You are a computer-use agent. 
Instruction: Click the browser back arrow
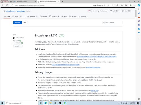pyautogui.click(x=3, y=5)
